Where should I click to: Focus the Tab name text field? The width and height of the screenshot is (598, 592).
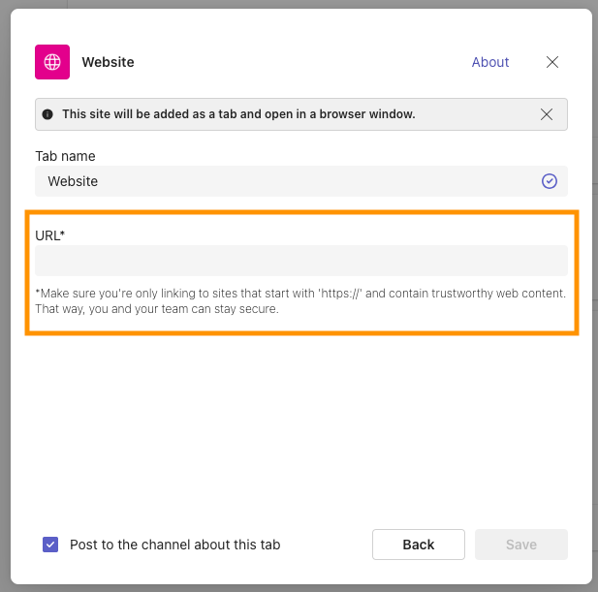[x=291, y=181]
